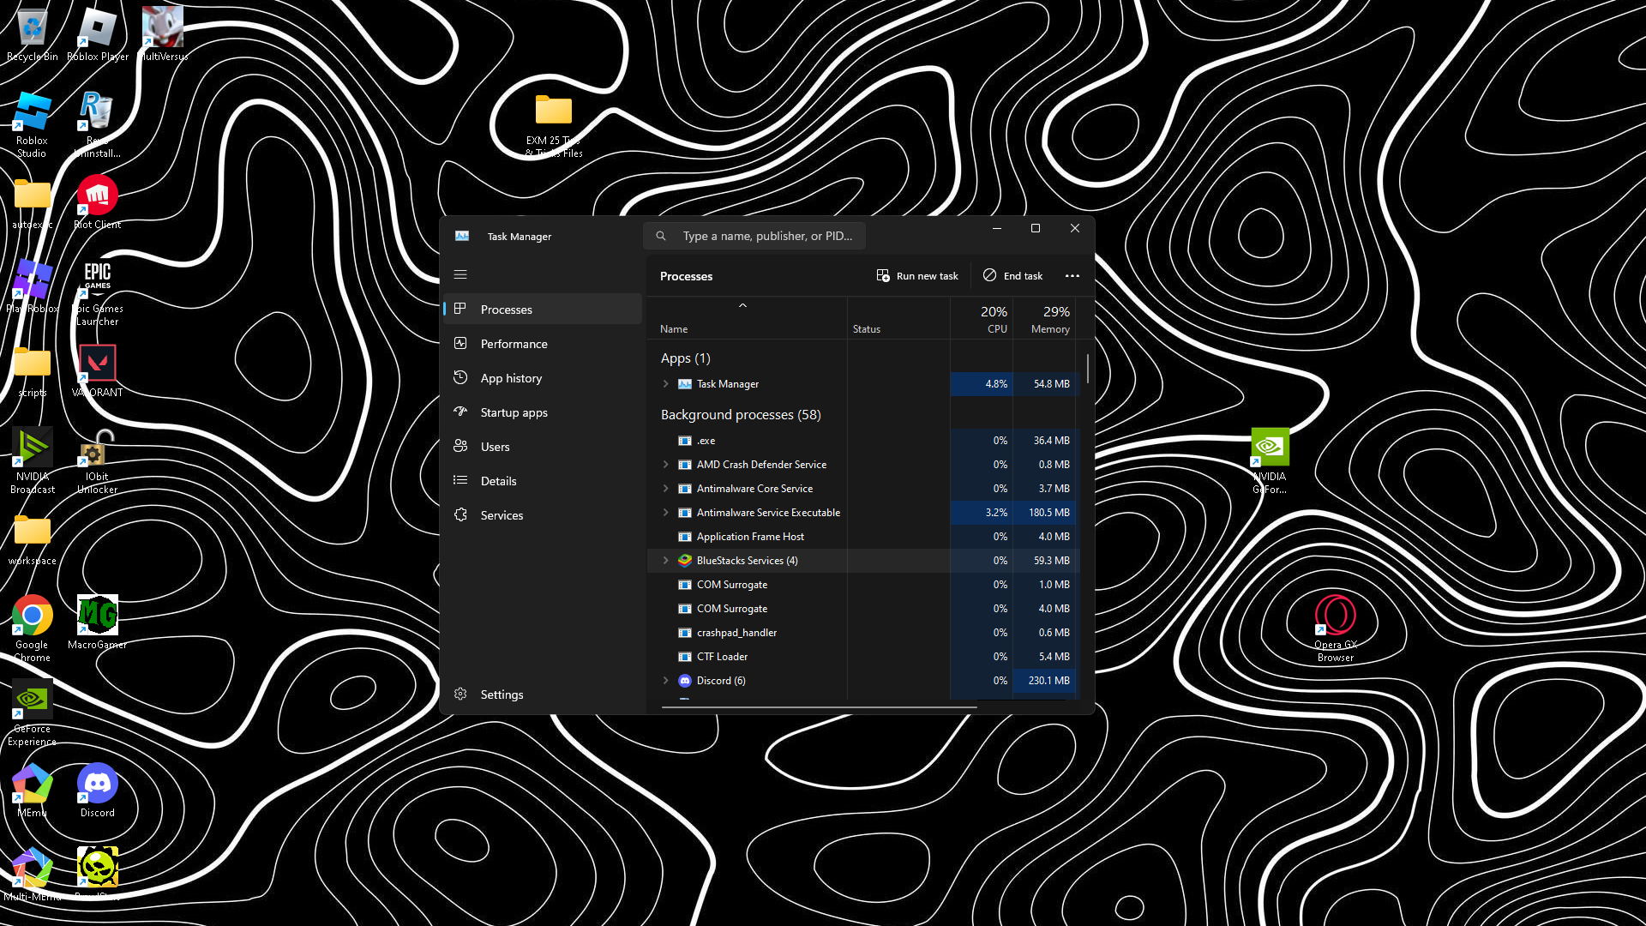
Task: Click Run new task button
Action: [x=917, y=276]
